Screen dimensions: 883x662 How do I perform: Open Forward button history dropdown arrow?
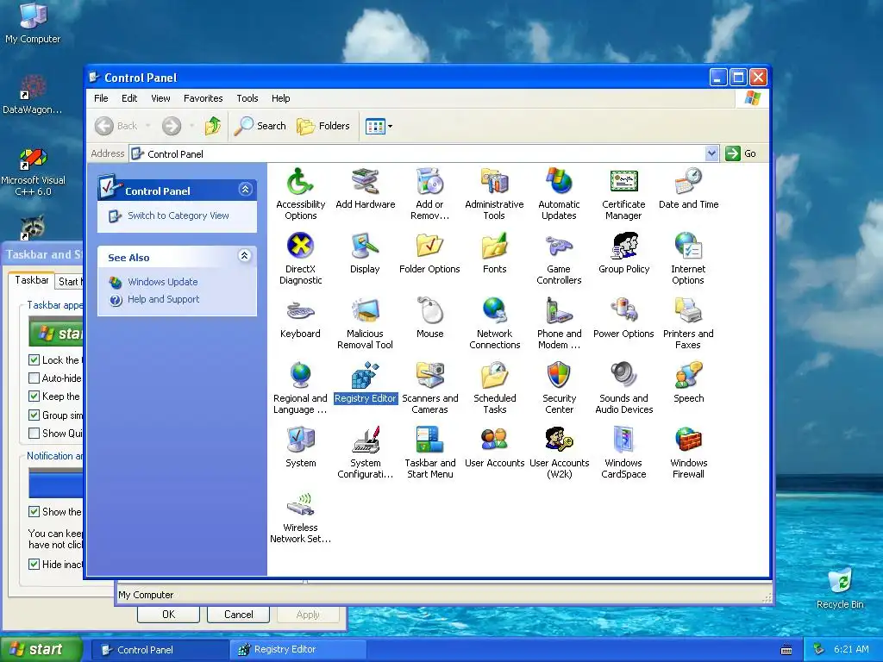(191, 126)
